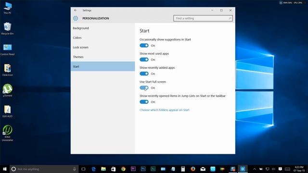Select the Edit AUD desktop icon
The width and height of the screenshot is (308, 173).
pyautogui.click(x=8, y=111)
